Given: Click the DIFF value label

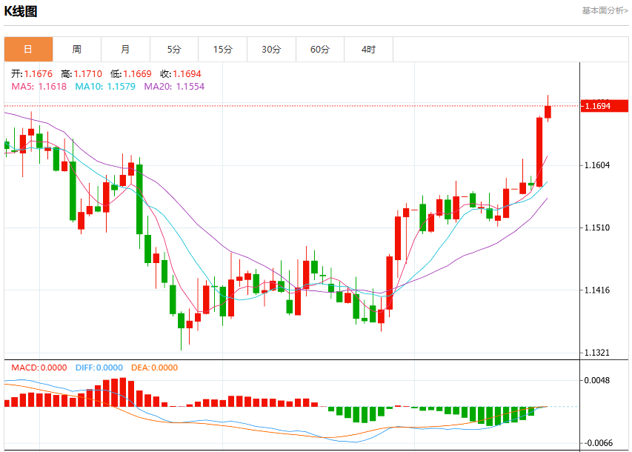Looking at the screenshot, I should coord(99,368).
